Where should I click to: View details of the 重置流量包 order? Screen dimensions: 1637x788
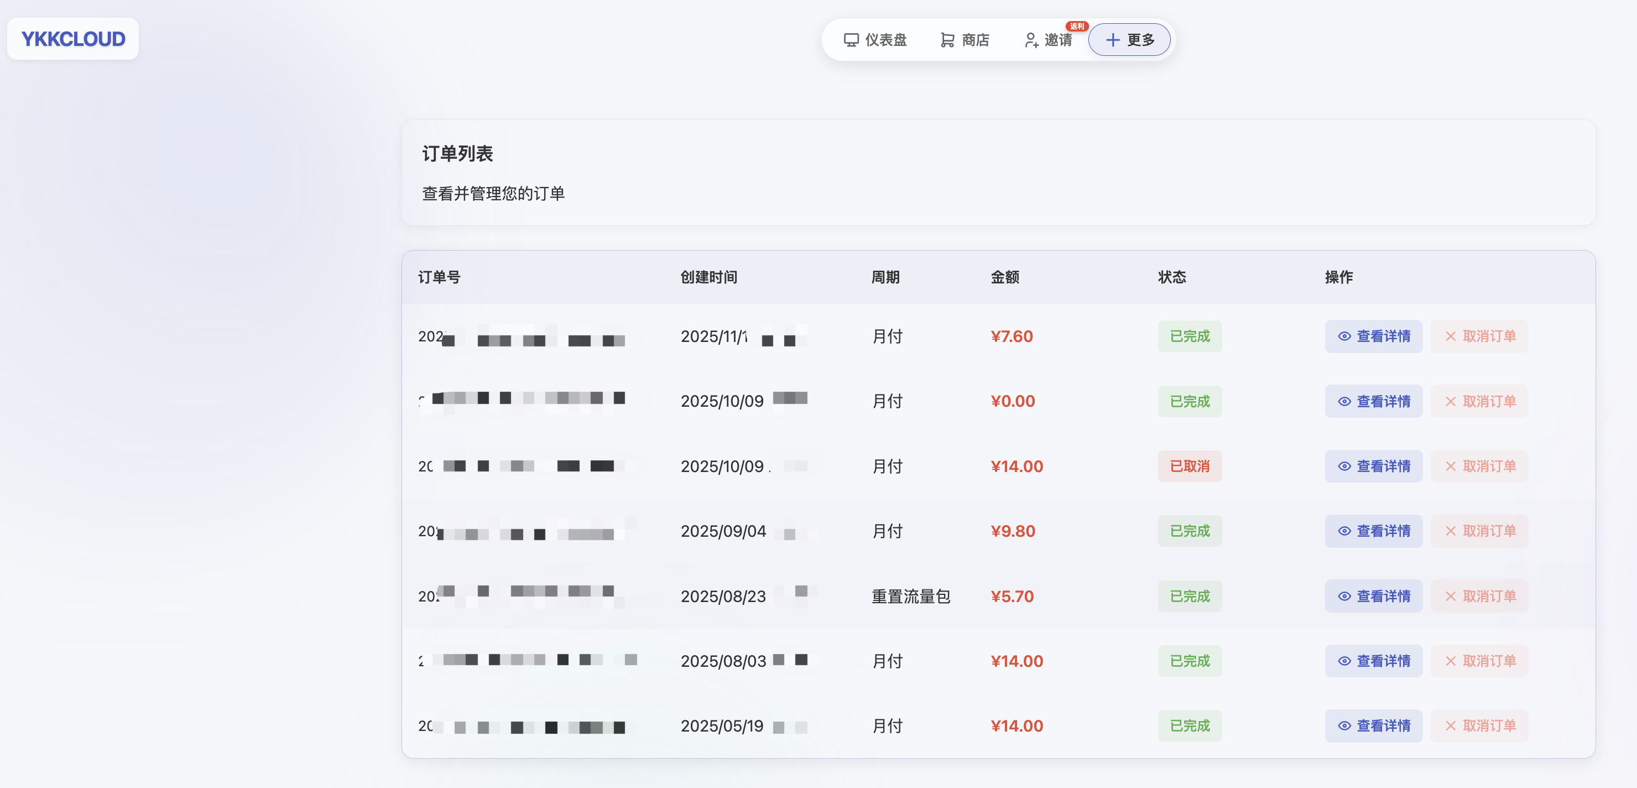tap(1373, 596)
